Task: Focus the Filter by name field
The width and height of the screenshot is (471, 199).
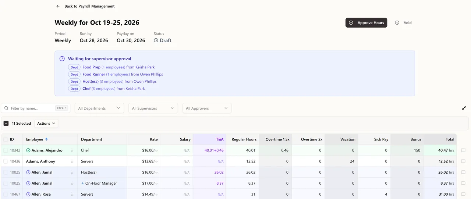Action: coord(36,108)
